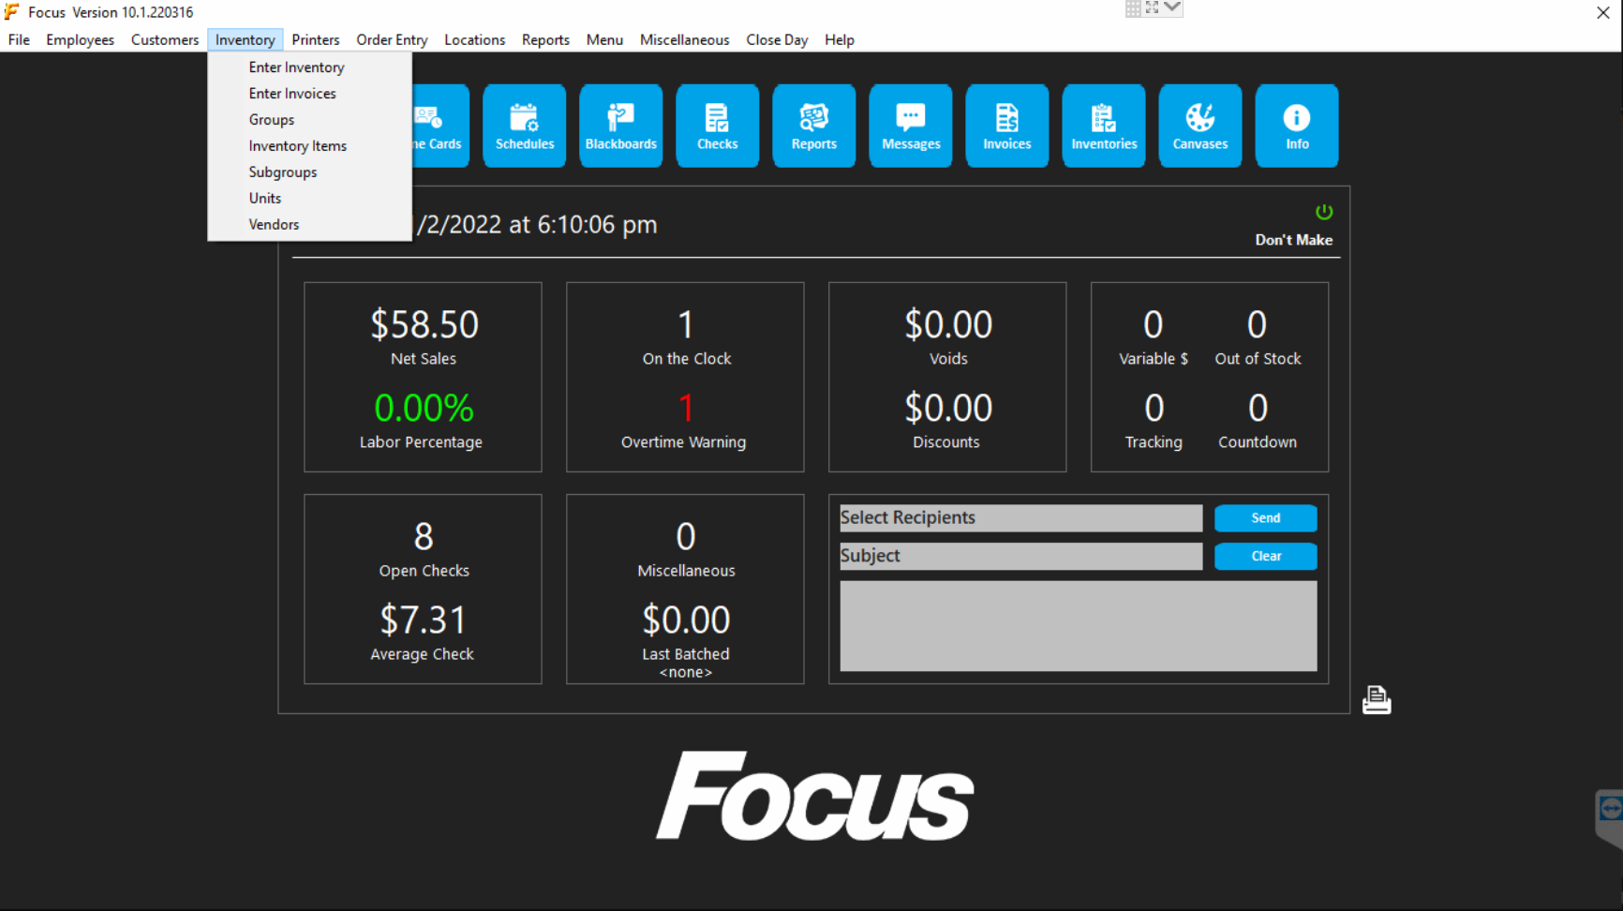
Task: Click the TeamViewer side panel tab
Action: [x=1610, y=817]
